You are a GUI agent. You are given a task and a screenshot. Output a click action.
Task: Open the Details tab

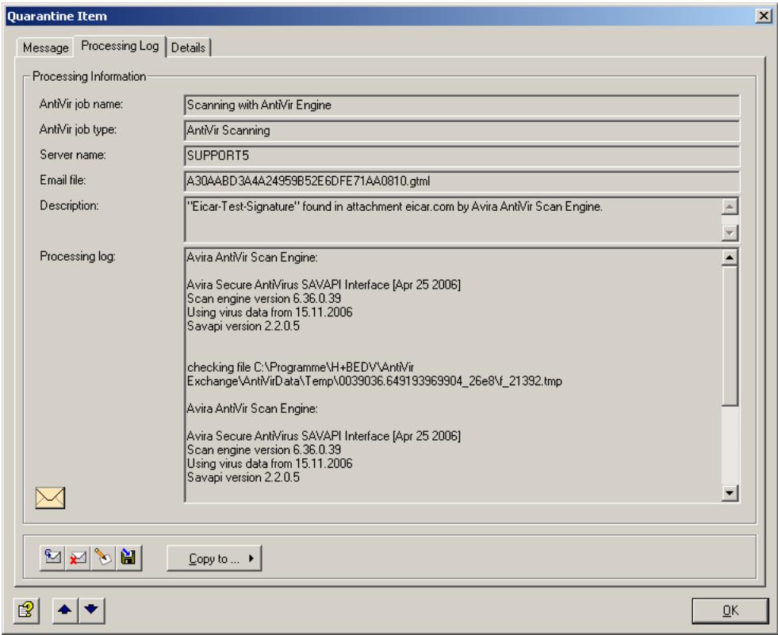pyautogui.click(x=188, y=48)
